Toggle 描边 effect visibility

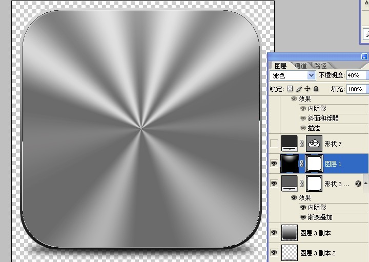(x=303, y=128)
